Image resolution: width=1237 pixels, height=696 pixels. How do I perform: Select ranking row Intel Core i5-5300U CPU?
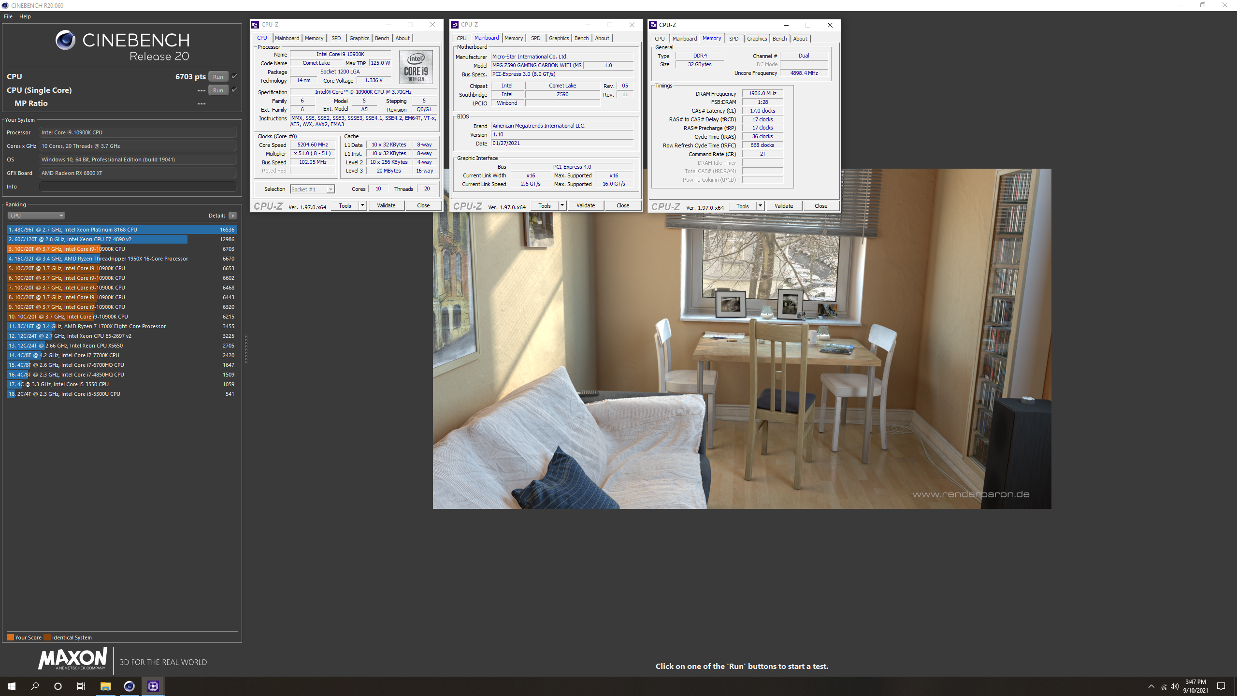pos(122,394)
